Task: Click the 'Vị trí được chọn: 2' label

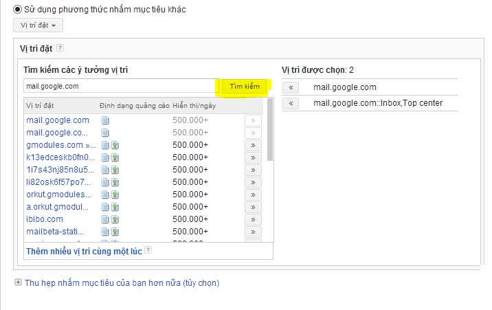Action: point(317,70)
